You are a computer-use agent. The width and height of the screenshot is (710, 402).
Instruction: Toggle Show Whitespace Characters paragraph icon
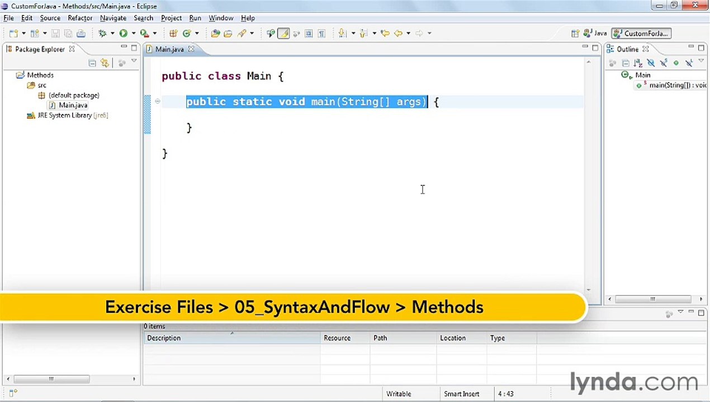pos(321,33)
